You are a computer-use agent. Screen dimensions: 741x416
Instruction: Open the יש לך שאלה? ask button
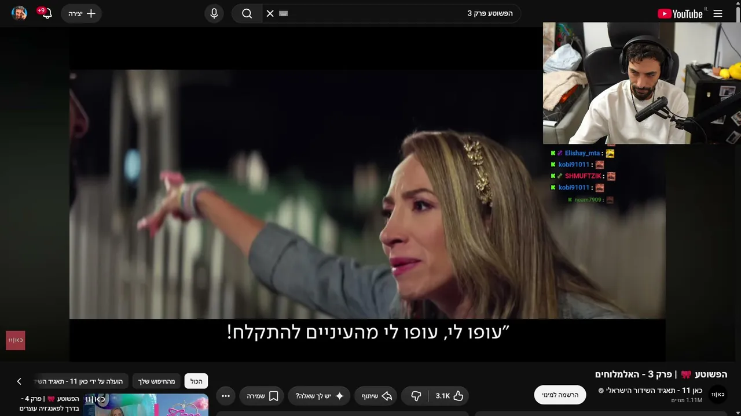coord(320,396)
